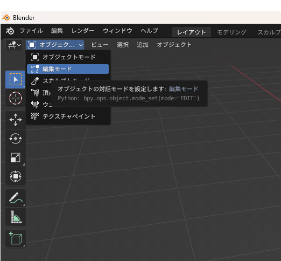Viewport: 281px width, 261px height.
Task: Select the 3D Cursor tool
Action: [16, 98]
